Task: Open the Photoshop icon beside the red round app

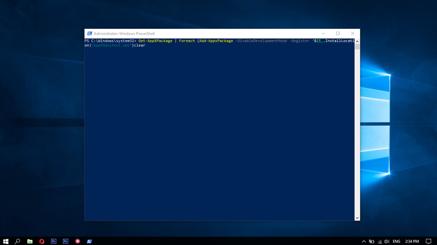Action: pos(65,241)
